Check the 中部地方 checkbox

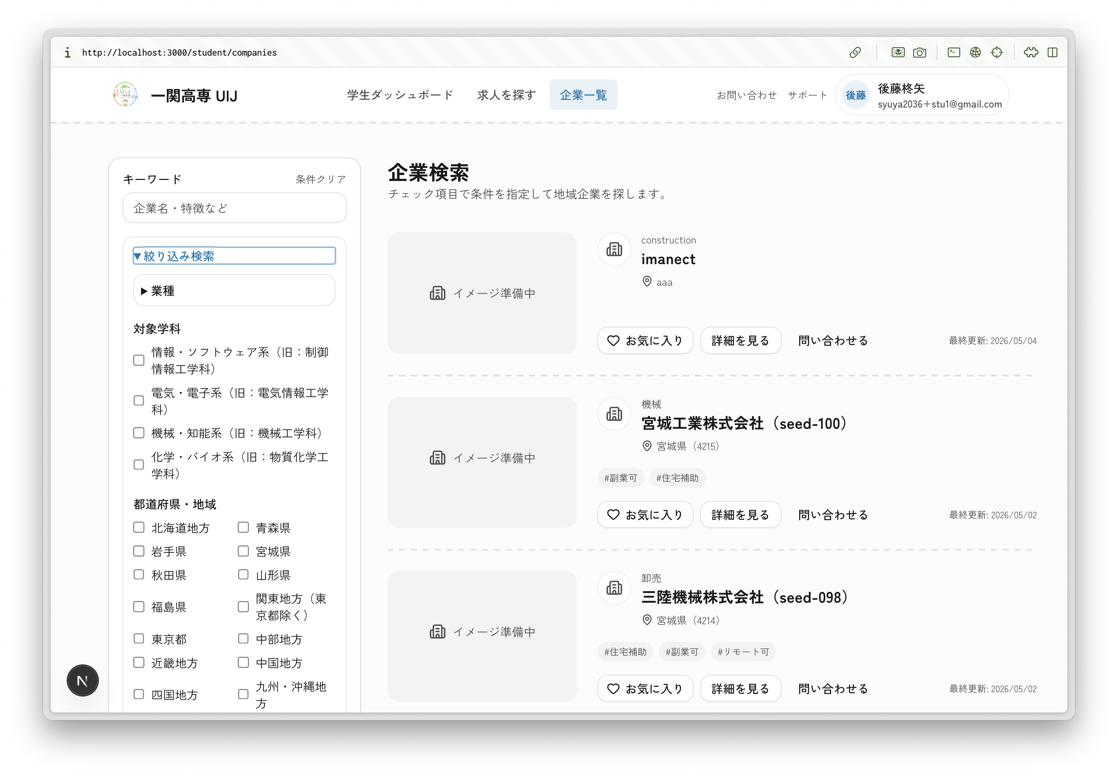coord(243,639)
